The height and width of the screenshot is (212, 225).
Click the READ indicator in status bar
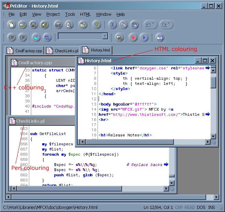(x=190, y=207)
